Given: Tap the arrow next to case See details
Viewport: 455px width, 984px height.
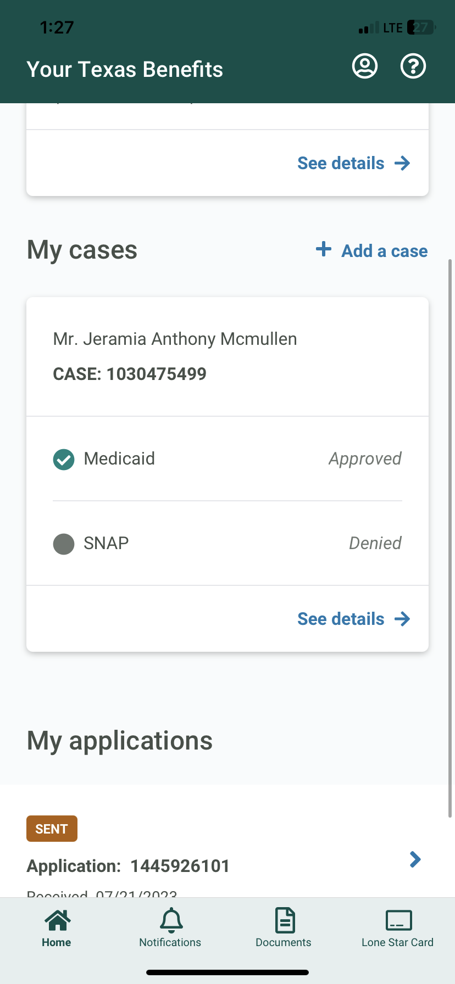Looking at the screenshot, I should pos(402,619).
